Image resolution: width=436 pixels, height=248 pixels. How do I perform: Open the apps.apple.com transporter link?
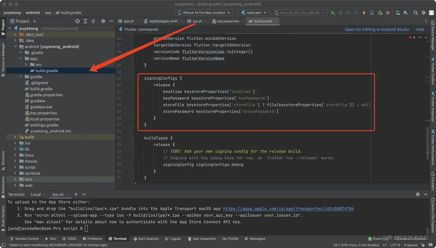pos(288,209)
